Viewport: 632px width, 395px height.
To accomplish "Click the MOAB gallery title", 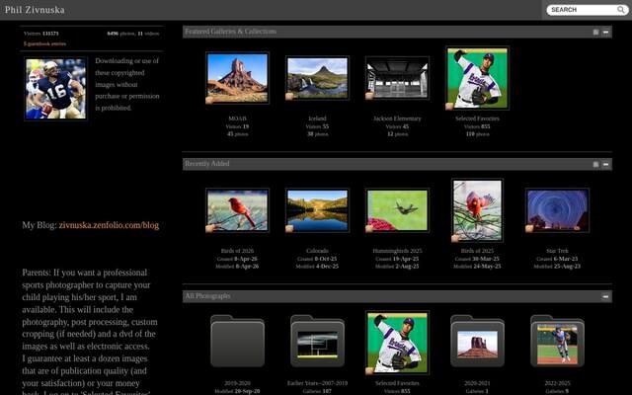I will tap(237, 118).
